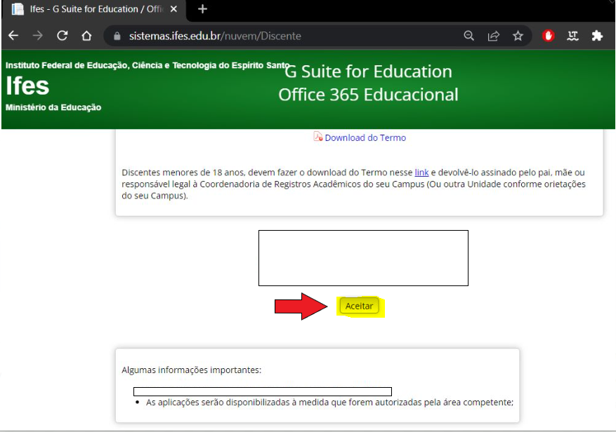The height and width of the screenshot is (432, 616).
Task: Open the red shield extension icon
Action: [549, 36]
